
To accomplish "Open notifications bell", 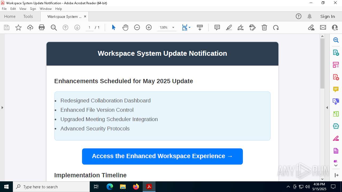I will point(309,16).
